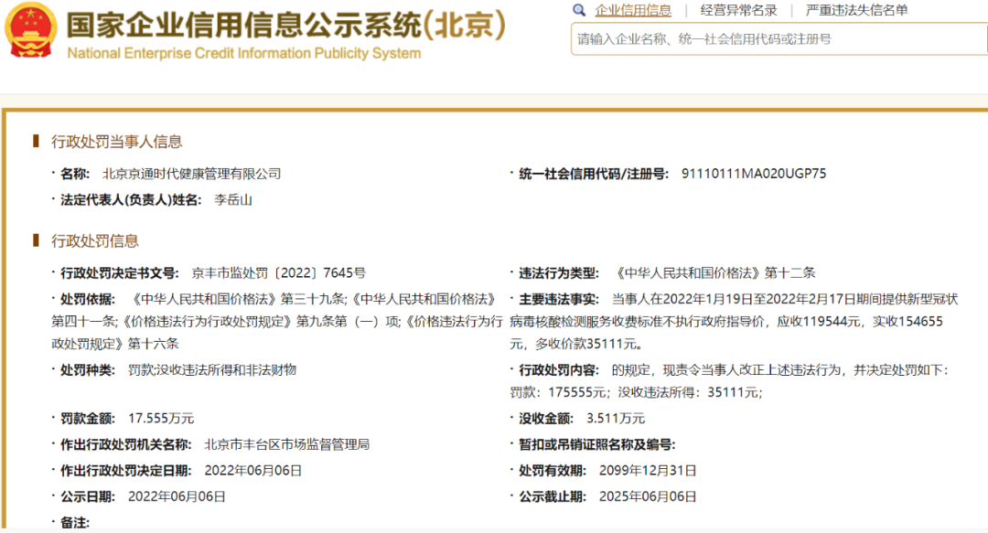Image resolution: width=988 pixels, height=533 pixels.
Task: Click company name 北京京通时代健康管理有限公司
Action: (191, 174)
